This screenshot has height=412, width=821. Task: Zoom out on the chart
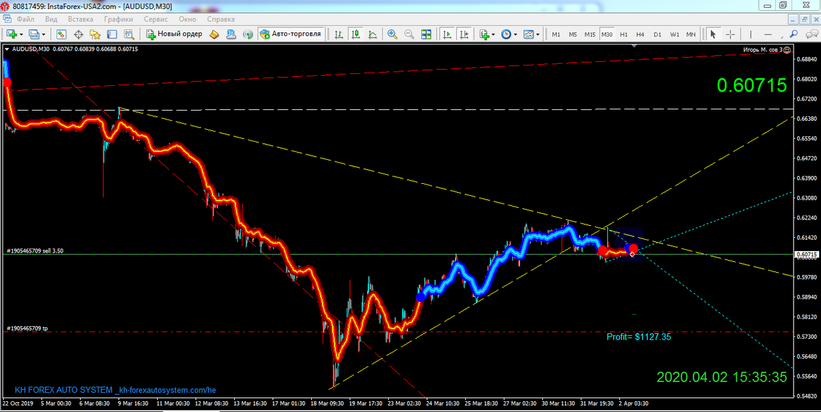pyautogui.click(x=409, y=34)
